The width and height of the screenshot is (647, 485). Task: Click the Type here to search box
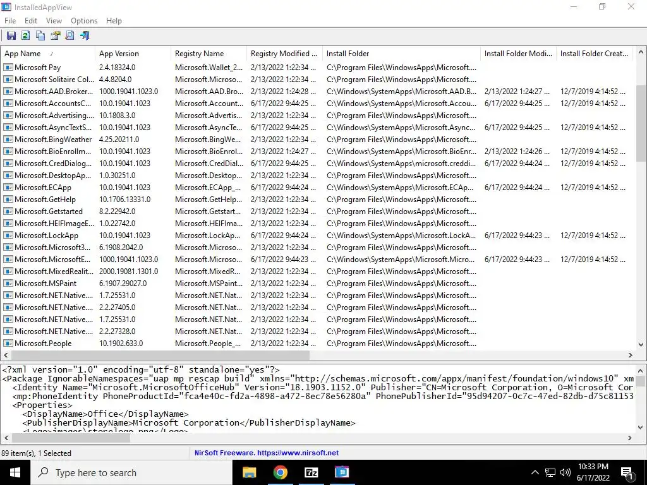(x=131, y=472)
